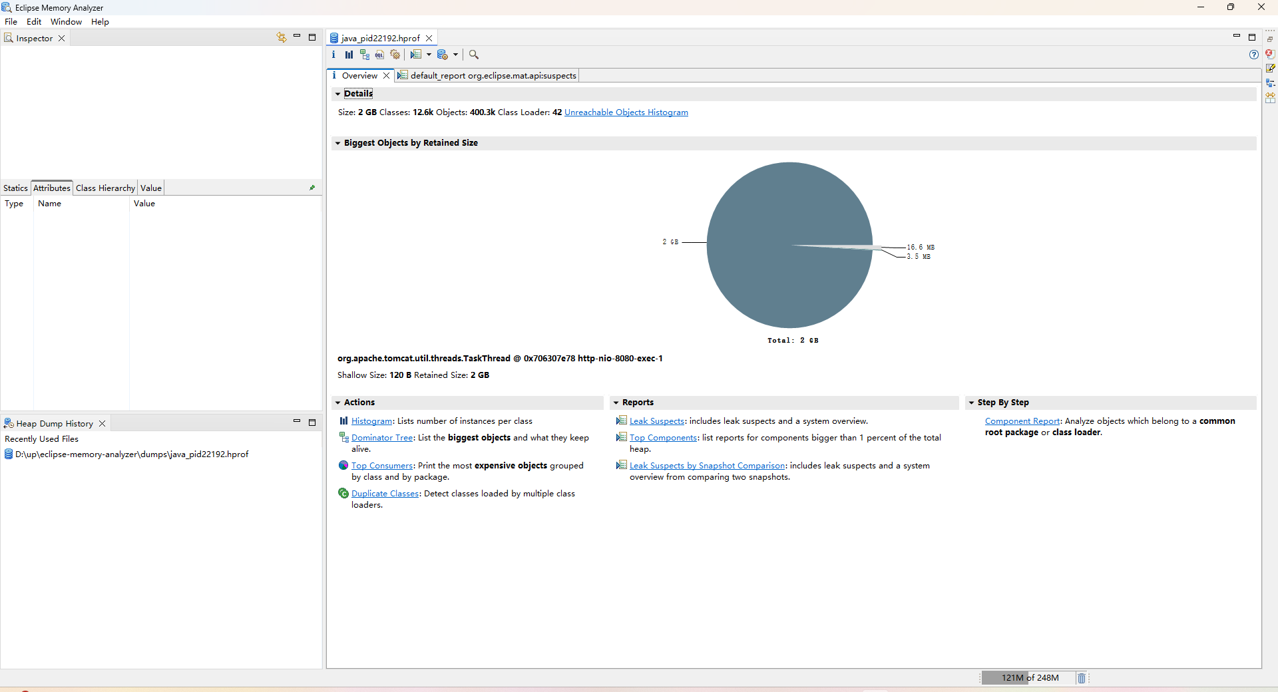This screenshot has width=1278, height=692.
Task: Switch to the Value tab in Inspector
Action: coord(151,188)
